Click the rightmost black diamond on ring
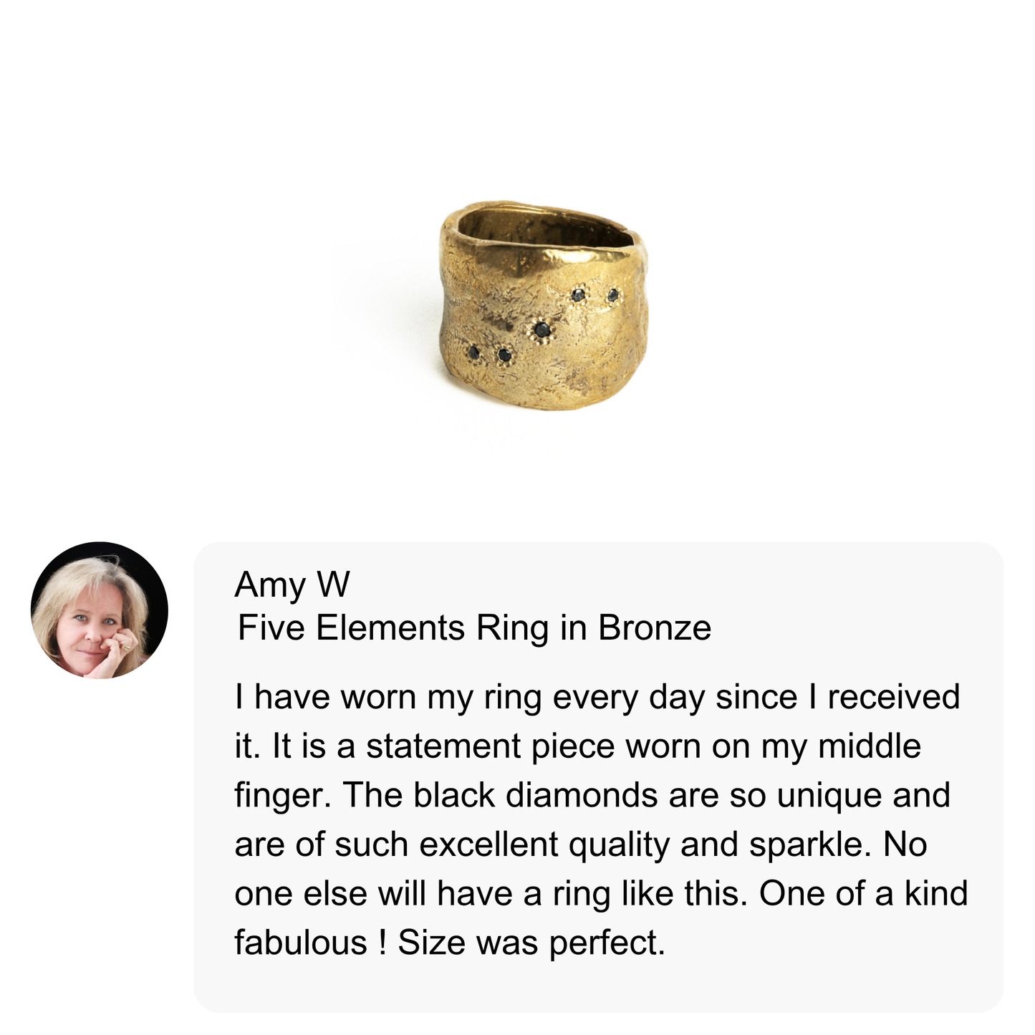This screenshot has height=1035, width=1035. [x=612, y=294]
